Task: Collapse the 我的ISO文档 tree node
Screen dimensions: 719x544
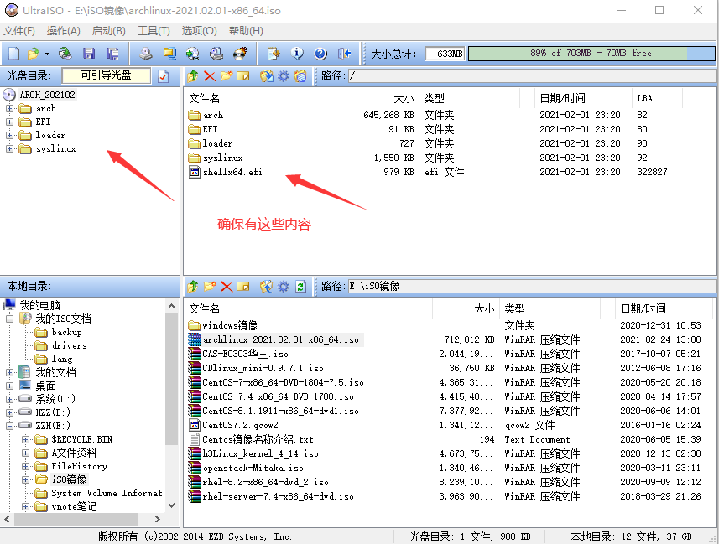Action: click(9, 319)
